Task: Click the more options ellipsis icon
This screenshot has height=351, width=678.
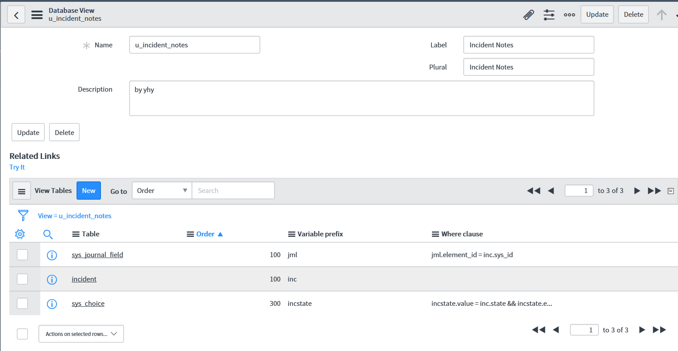Action: click(x=569, y=15)
